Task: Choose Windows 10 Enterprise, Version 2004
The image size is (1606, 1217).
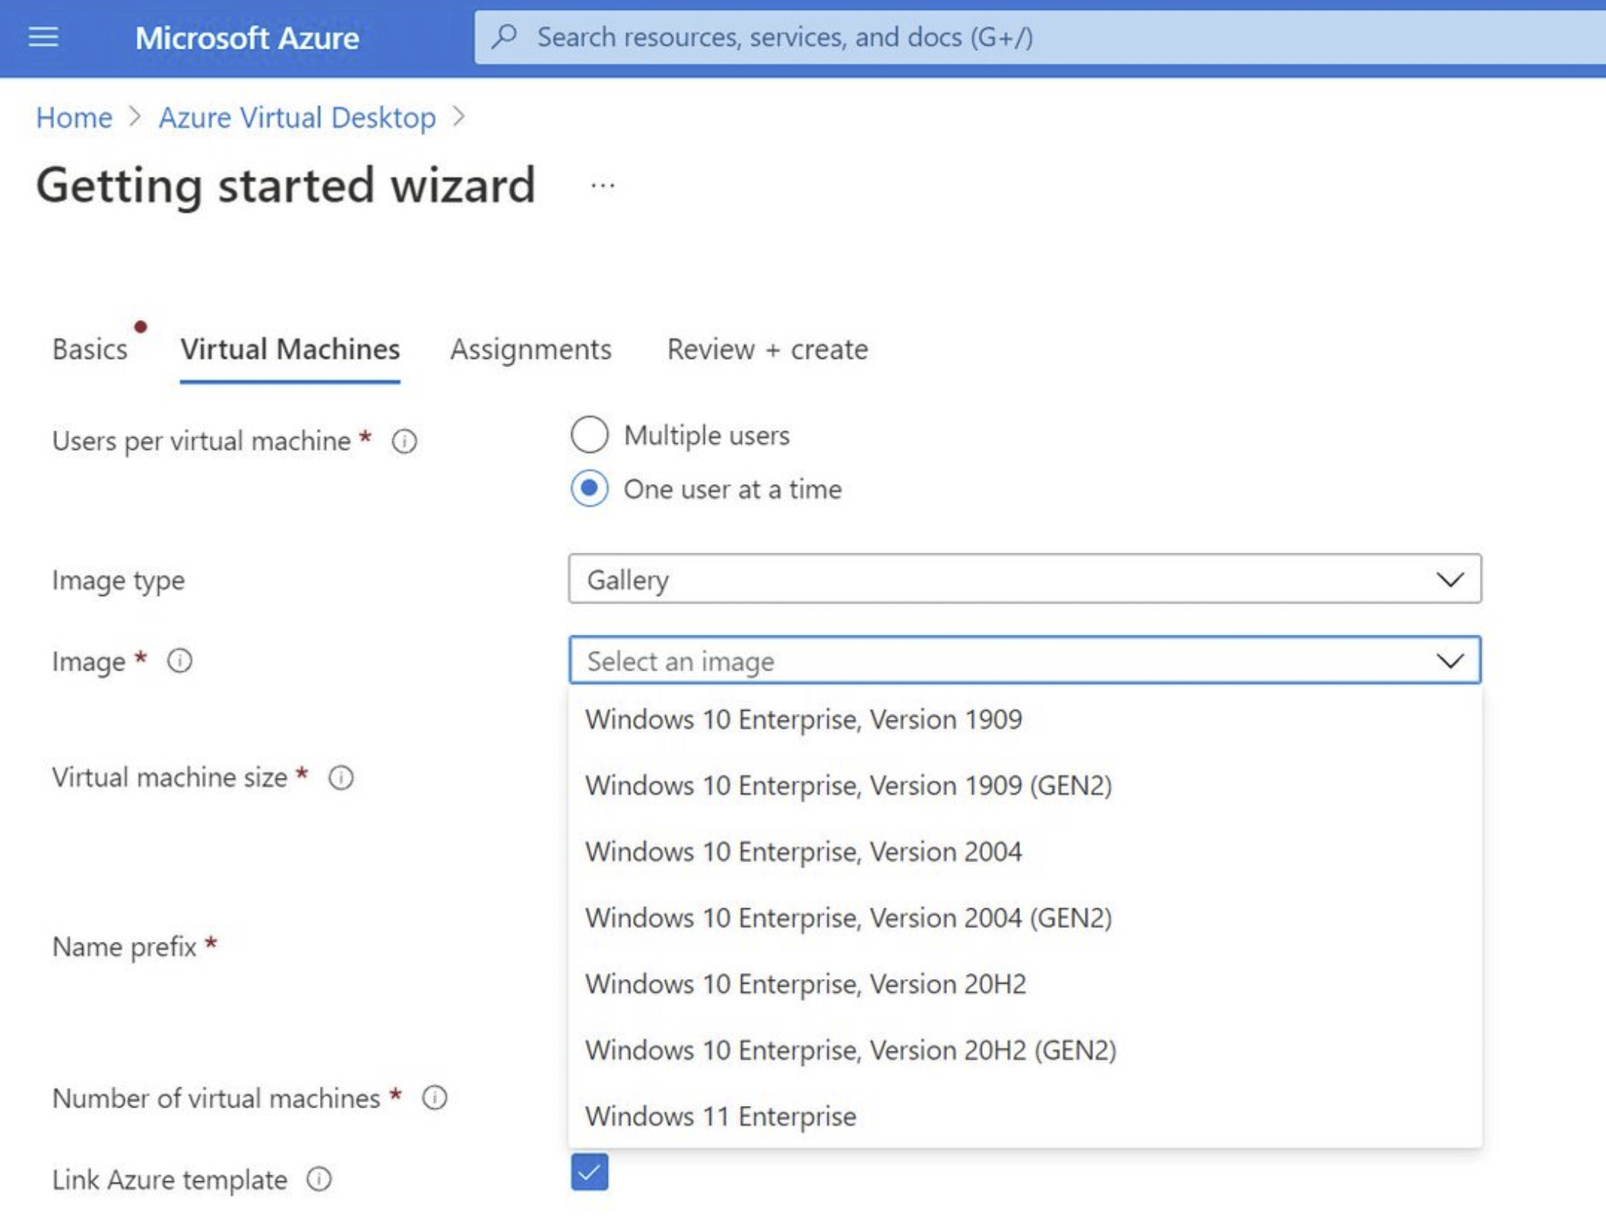Action: tap(1025, 851)
